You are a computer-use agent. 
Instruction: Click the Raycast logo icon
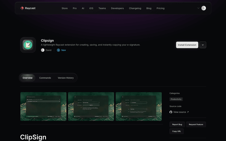pos(22,8)
